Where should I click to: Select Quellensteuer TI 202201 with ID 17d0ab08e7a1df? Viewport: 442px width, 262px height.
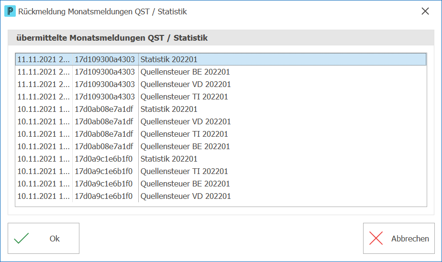tap(221, 134)
